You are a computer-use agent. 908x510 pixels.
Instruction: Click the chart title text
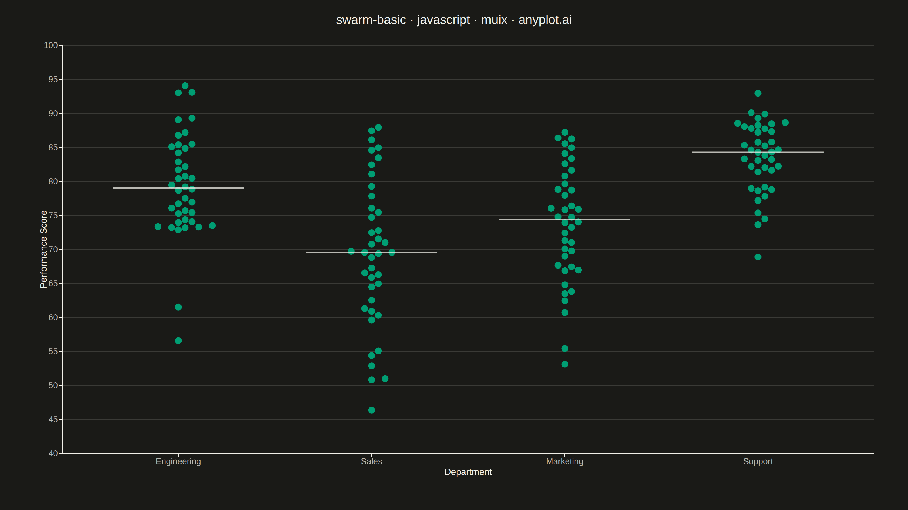click(x=454, y=20)
